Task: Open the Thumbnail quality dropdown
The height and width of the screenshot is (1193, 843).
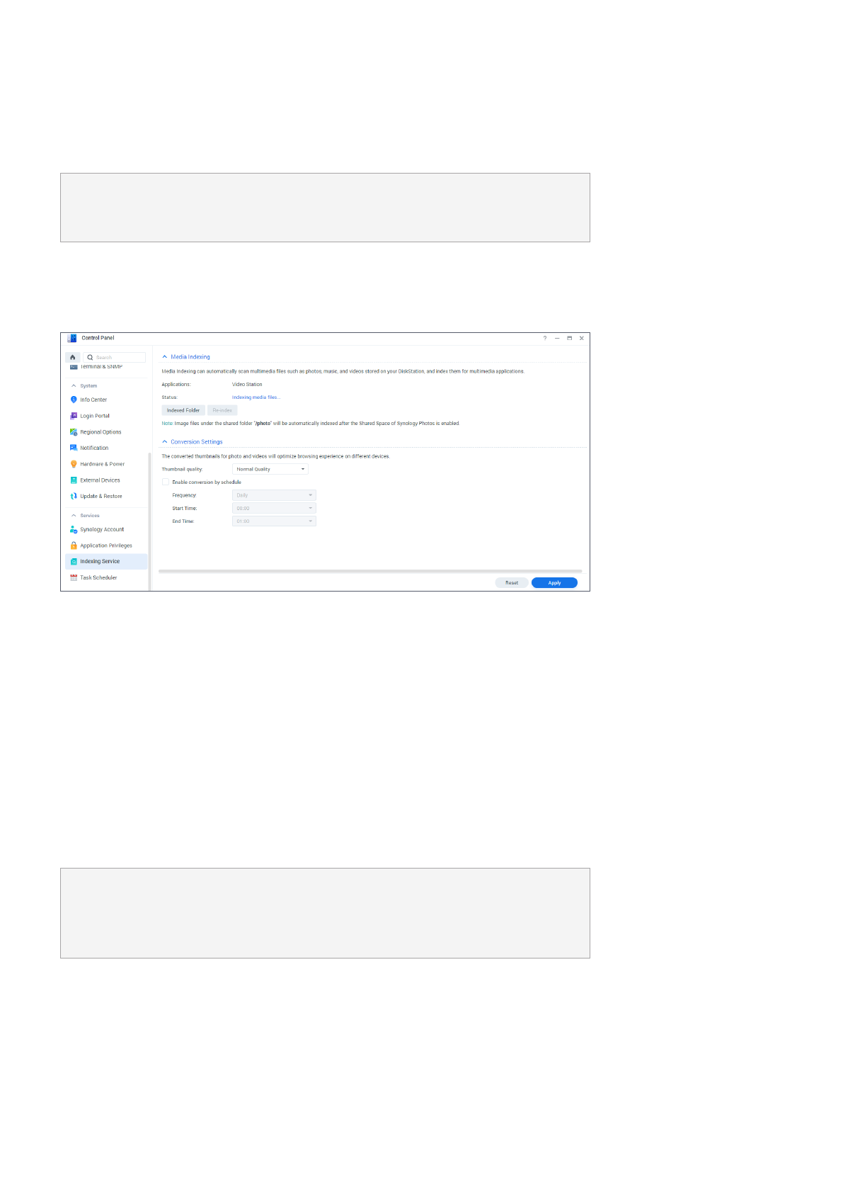Action: tap(270, 470)
